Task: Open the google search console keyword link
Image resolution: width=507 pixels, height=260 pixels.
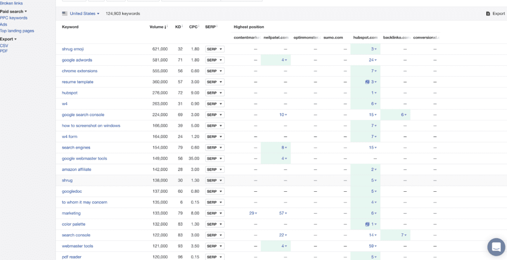Action: pyautogui.click(x=83, y=115)
